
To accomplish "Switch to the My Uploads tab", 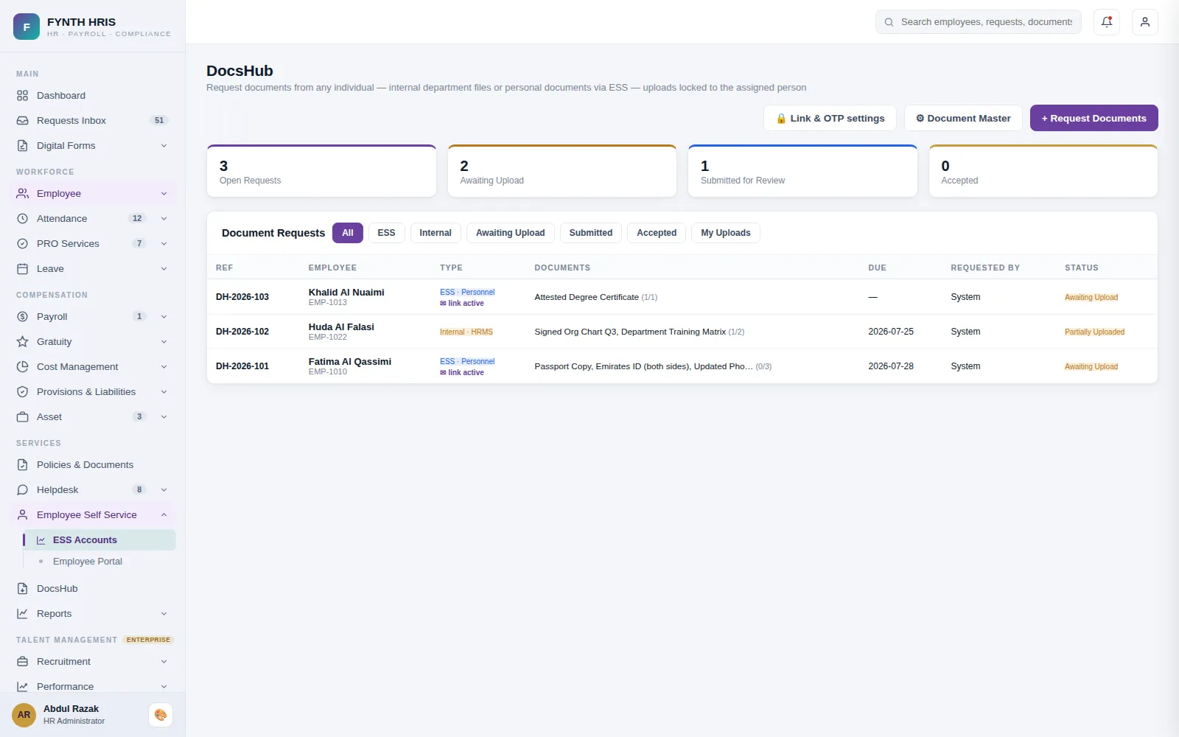I will tap(726, 233).
